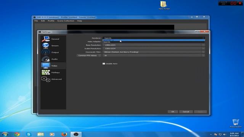Open File Explorer from the taskbar
This screenshot has height=137, width=244.
point(40,134)
